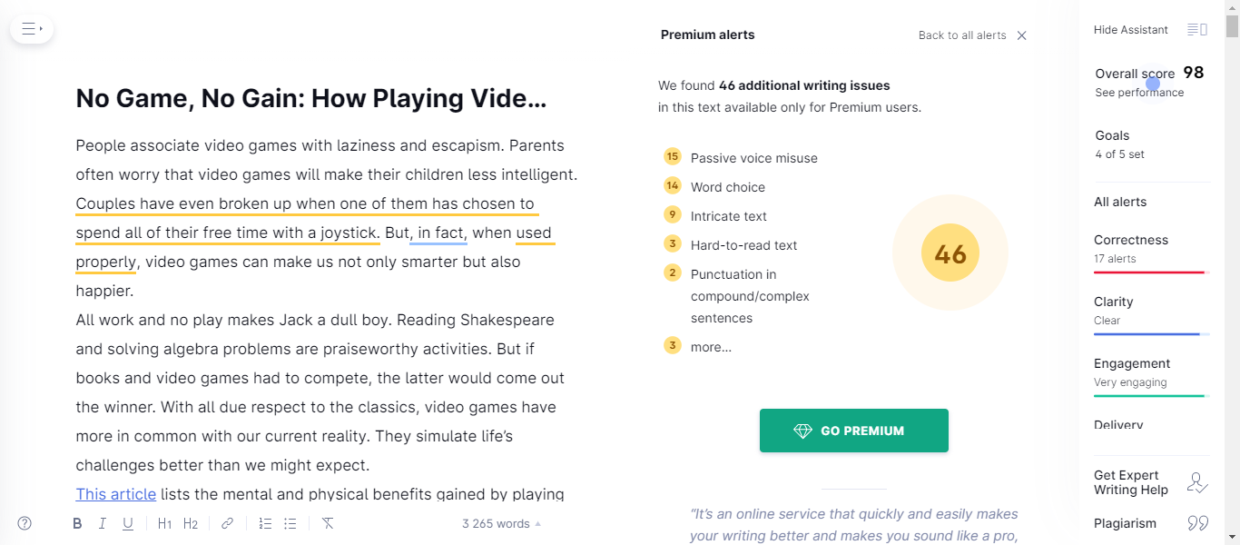Apply italic formatting

[103, 523]
